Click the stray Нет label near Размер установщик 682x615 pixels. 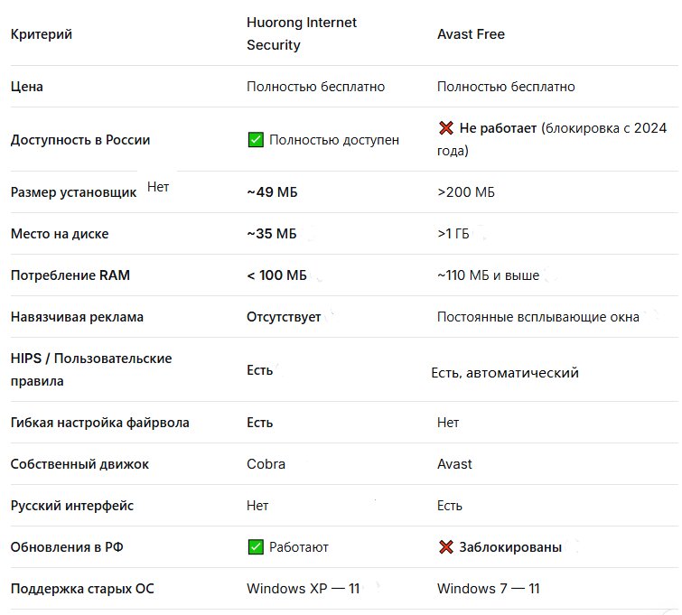(x=158, y=187)
